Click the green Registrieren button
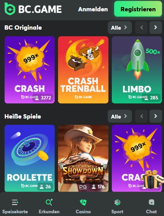Screen dimensions: 164x216 tap(138, 9)
